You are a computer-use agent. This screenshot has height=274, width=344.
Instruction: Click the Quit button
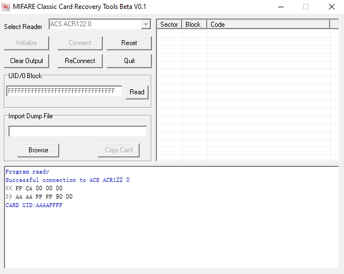[129, 61]
